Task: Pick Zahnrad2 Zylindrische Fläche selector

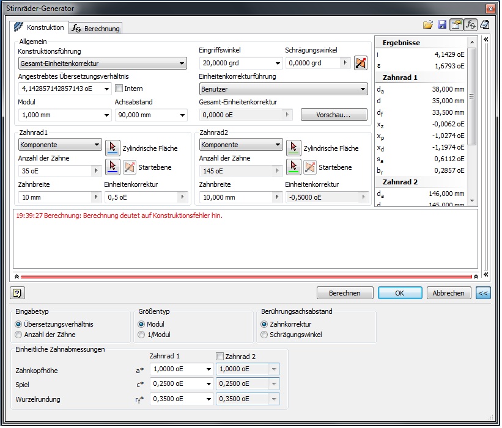Action: click(x=295, y=148)
